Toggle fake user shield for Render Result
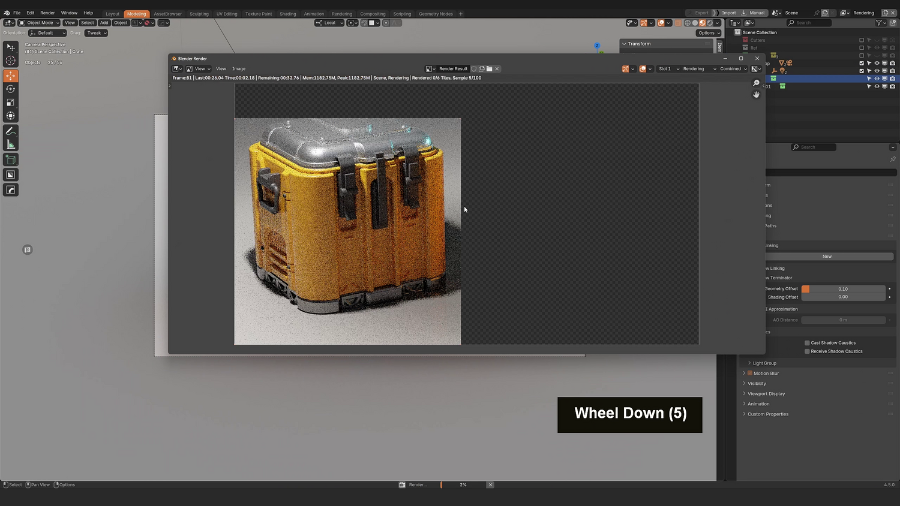The image size is (900, 506). pyautogui.click(x=474, y=69)
